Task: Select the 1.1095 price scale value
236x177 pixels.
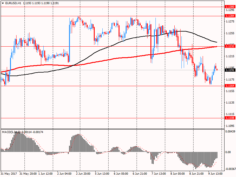Action: [230, 126]
